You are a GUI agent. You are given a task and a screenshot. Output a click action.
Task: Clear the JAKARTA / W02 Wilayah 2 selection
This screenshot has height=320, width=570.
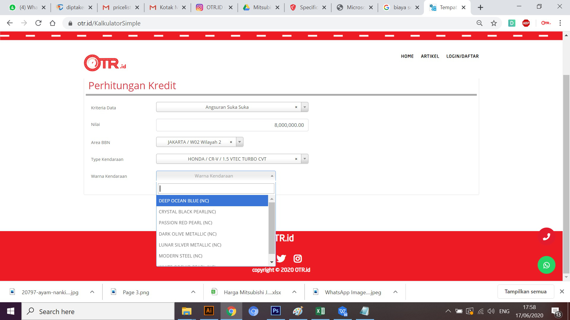coord(231,142)
